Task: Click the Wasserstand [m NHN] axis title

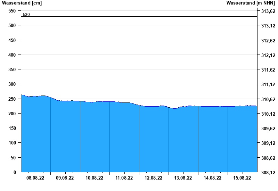Action: pyautogui.click(x=251, y=3)
